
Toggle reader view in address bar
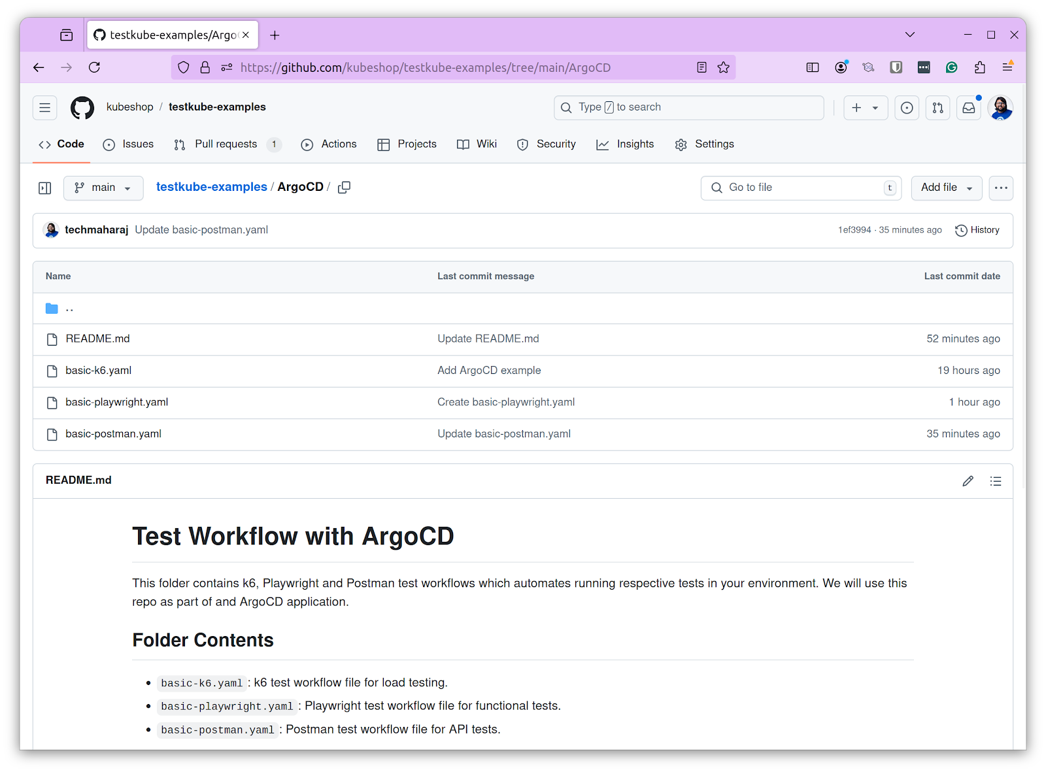coord(701,67)
